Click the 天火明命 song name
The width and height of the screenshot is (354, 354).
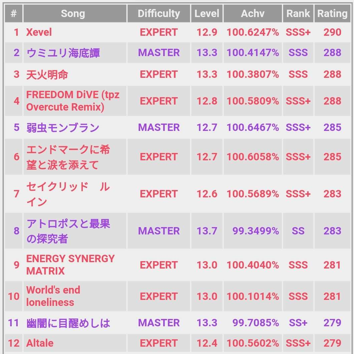point(47,74)
